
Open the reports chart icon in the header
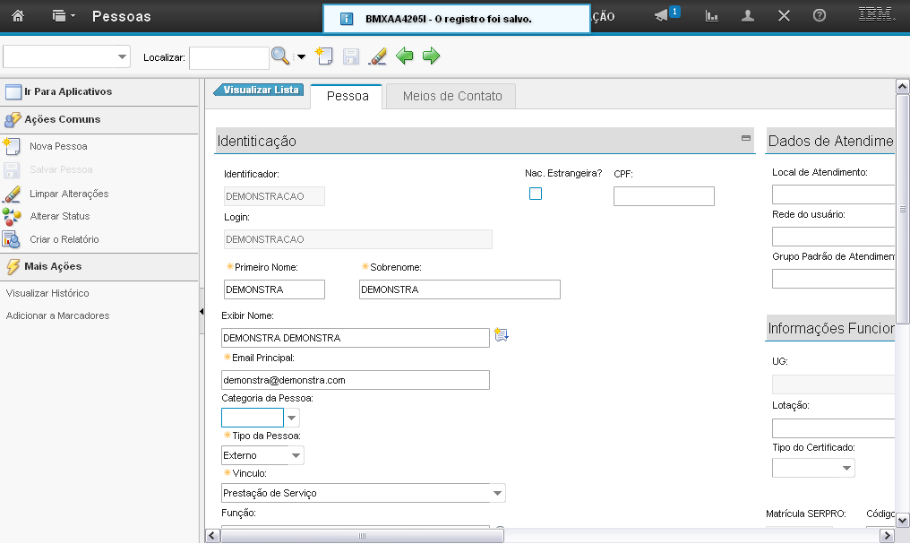(x=712, y=16)
